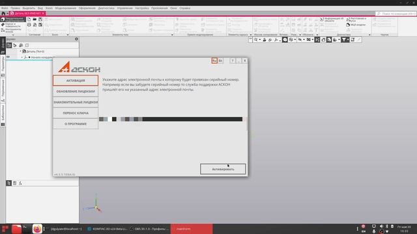Click the zoom magnifier icon on view toolbar
This screenshot has height=234, width=417.
tap(255, 40)
